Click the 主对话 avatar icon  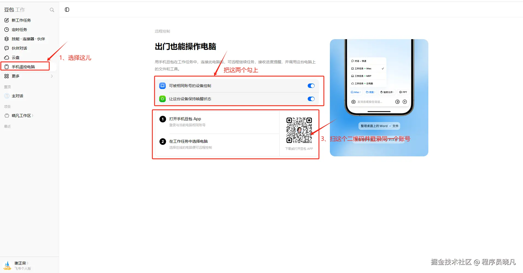click(x=7, y=96)
